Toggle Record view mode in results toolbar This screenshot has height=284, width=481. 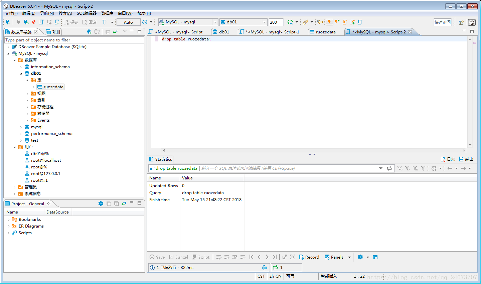(309, 257)
